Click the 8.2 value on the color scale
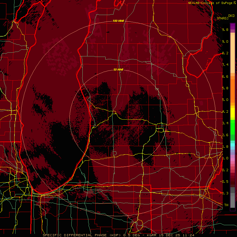Screen dimensions: 237x237 [225, 53]
